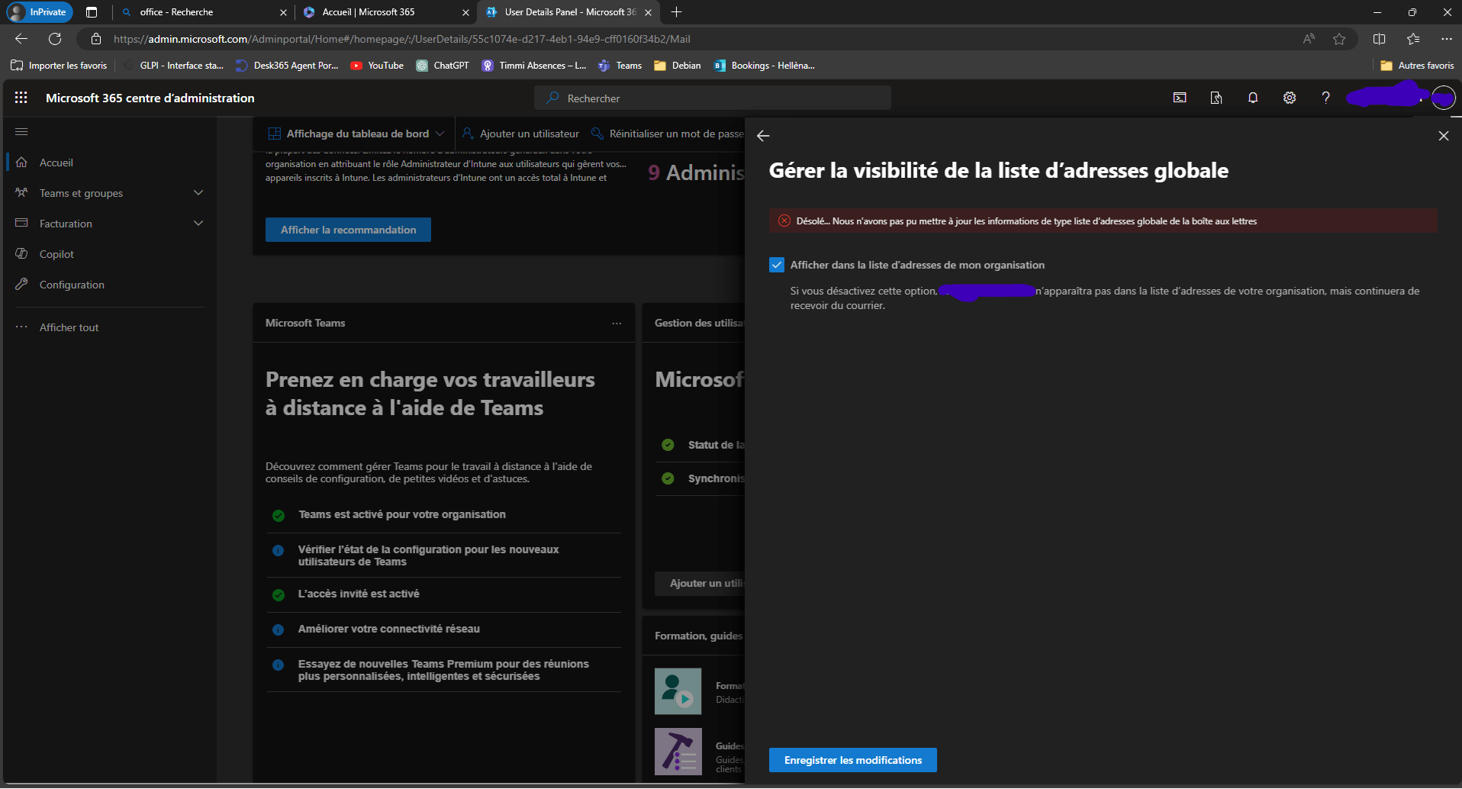This screenshot has height=789, width=1462.
Task: Open browser settings and more menu
Action: (x=1447, y=39)
